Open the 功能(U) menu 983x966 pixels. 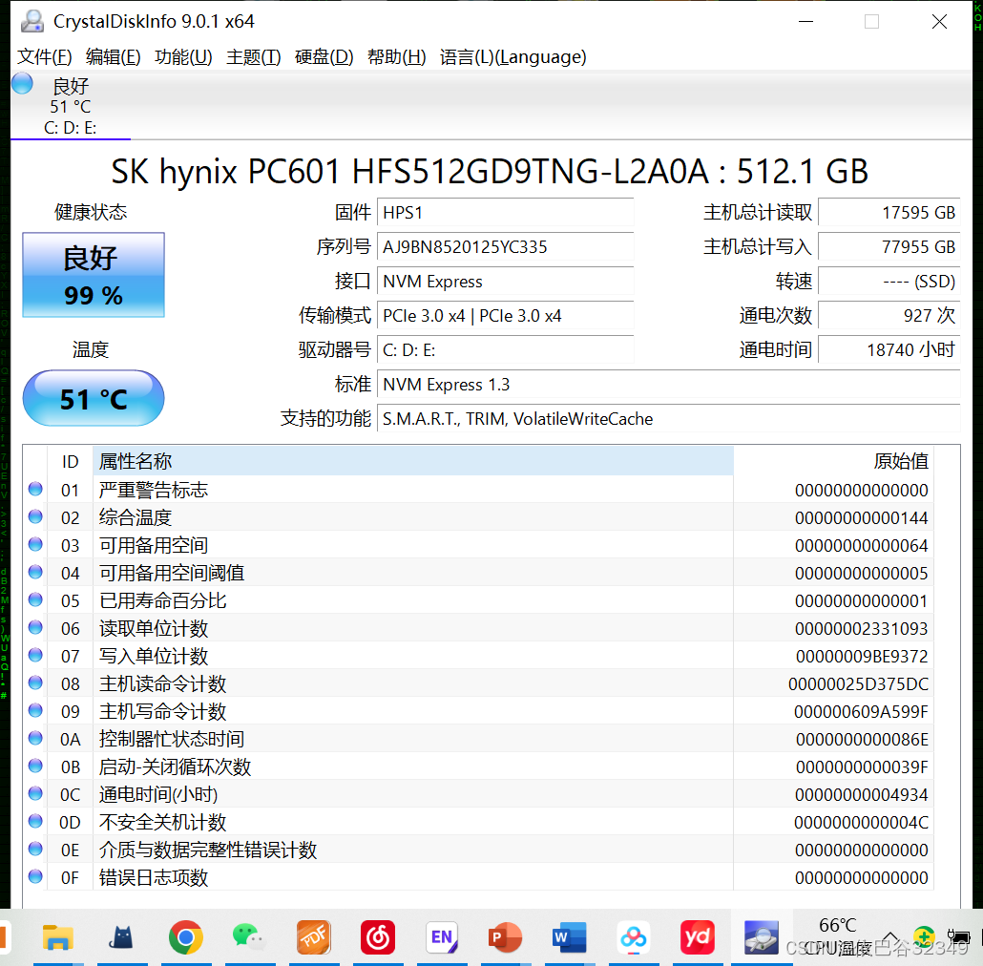(183, 57)
